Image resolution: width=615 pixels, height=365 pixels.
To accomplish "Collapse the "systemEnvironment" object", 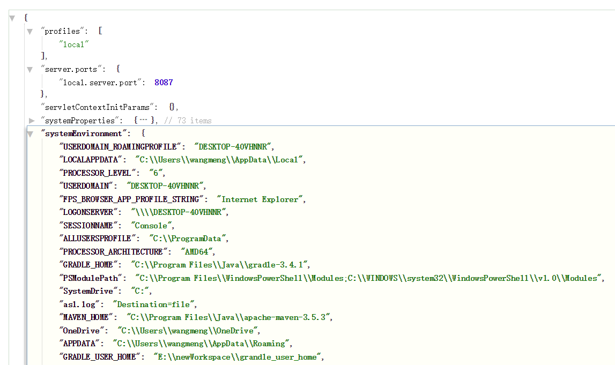I will (30, 135).
